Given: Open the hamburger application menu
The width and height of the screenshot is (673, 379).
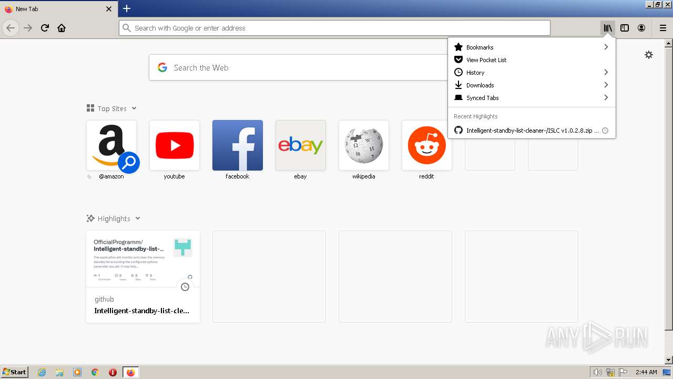Looking at the screenshot, I should pyautogui.click(x=662, y=28).
